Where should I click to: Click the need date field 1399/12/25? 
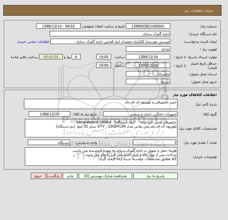pos(49,114)
